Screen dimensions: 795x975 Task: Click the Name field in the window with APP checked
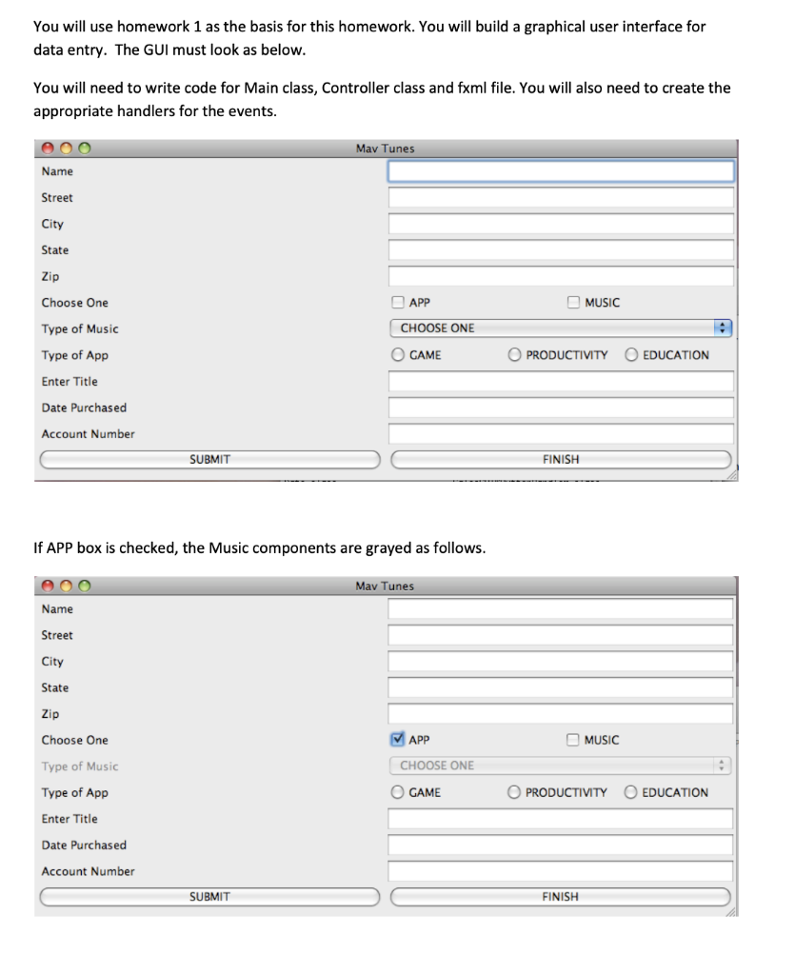(x=560, y=608)
